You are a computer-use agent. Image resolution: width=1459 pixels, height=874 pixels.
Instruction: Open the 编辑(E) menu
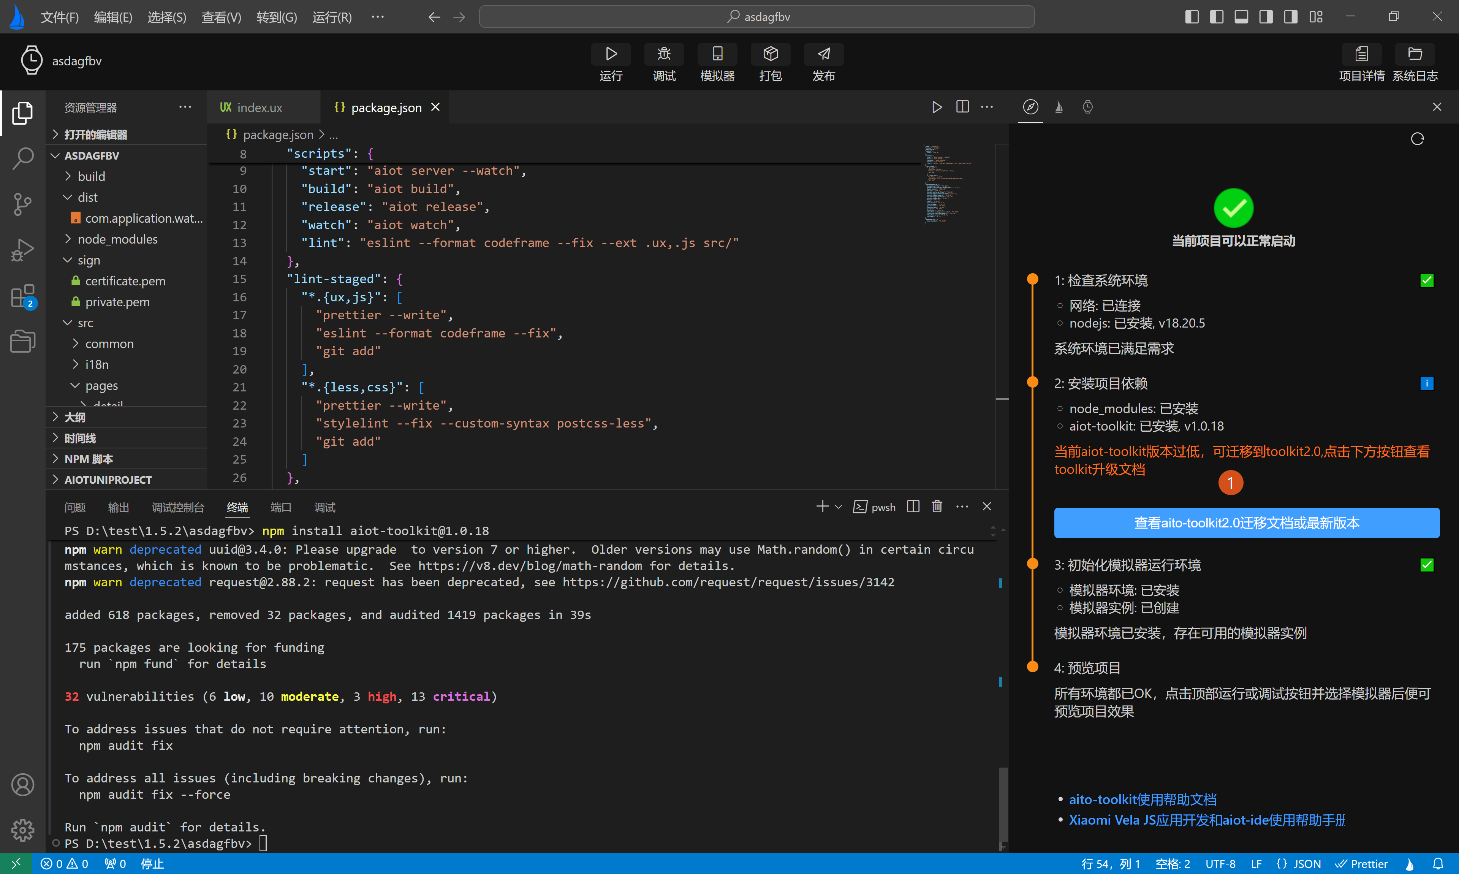pyautogui.click(x=113, y=17)
